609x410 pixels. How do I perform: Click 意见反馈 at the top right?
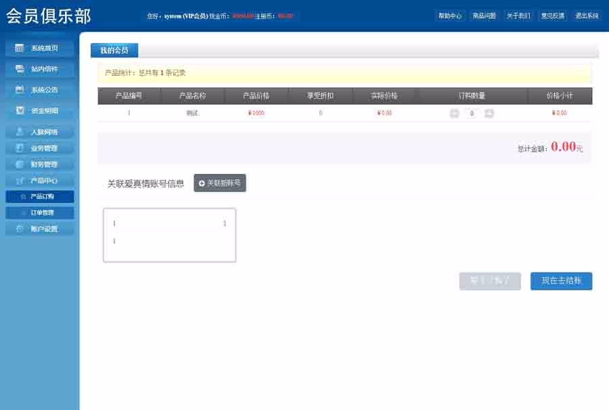[552, 15]
